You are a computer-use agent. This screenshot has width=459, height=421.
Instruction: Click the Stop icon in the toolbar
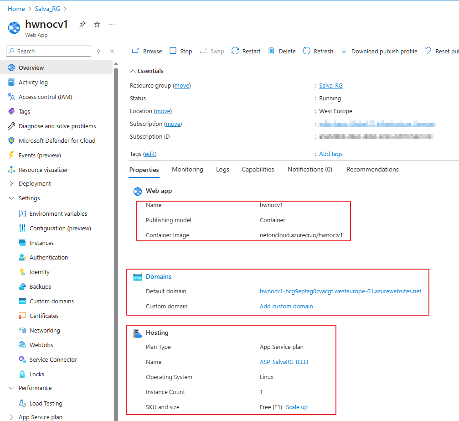pos(173,51)
